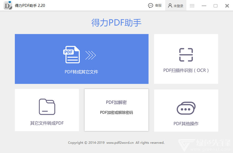Click the www.pdf2word.cn website text
The image size is (233, 153).
[120, 143]
